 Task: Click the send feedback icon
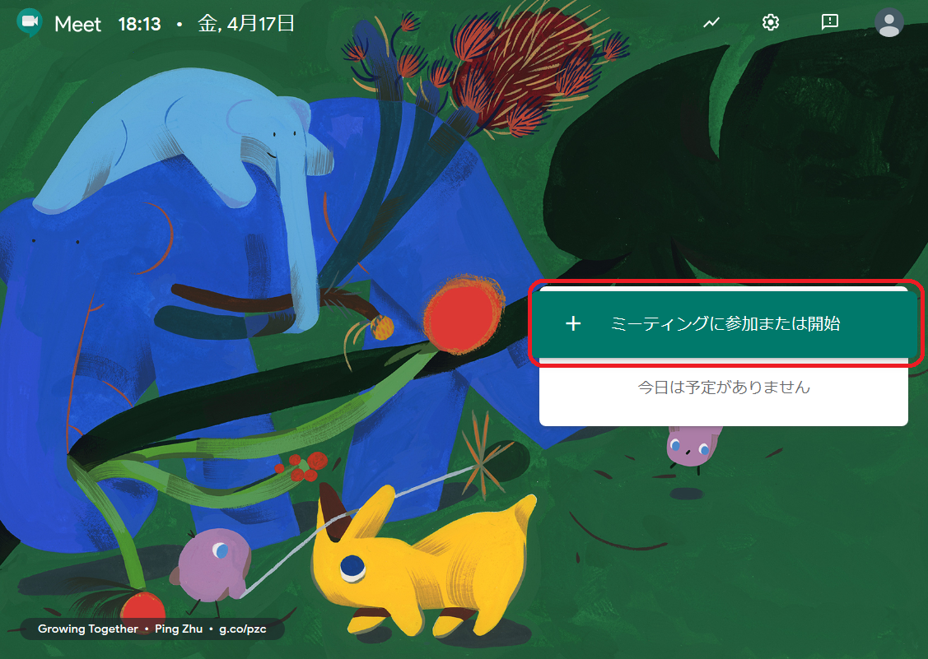click(x=830, y=22)
